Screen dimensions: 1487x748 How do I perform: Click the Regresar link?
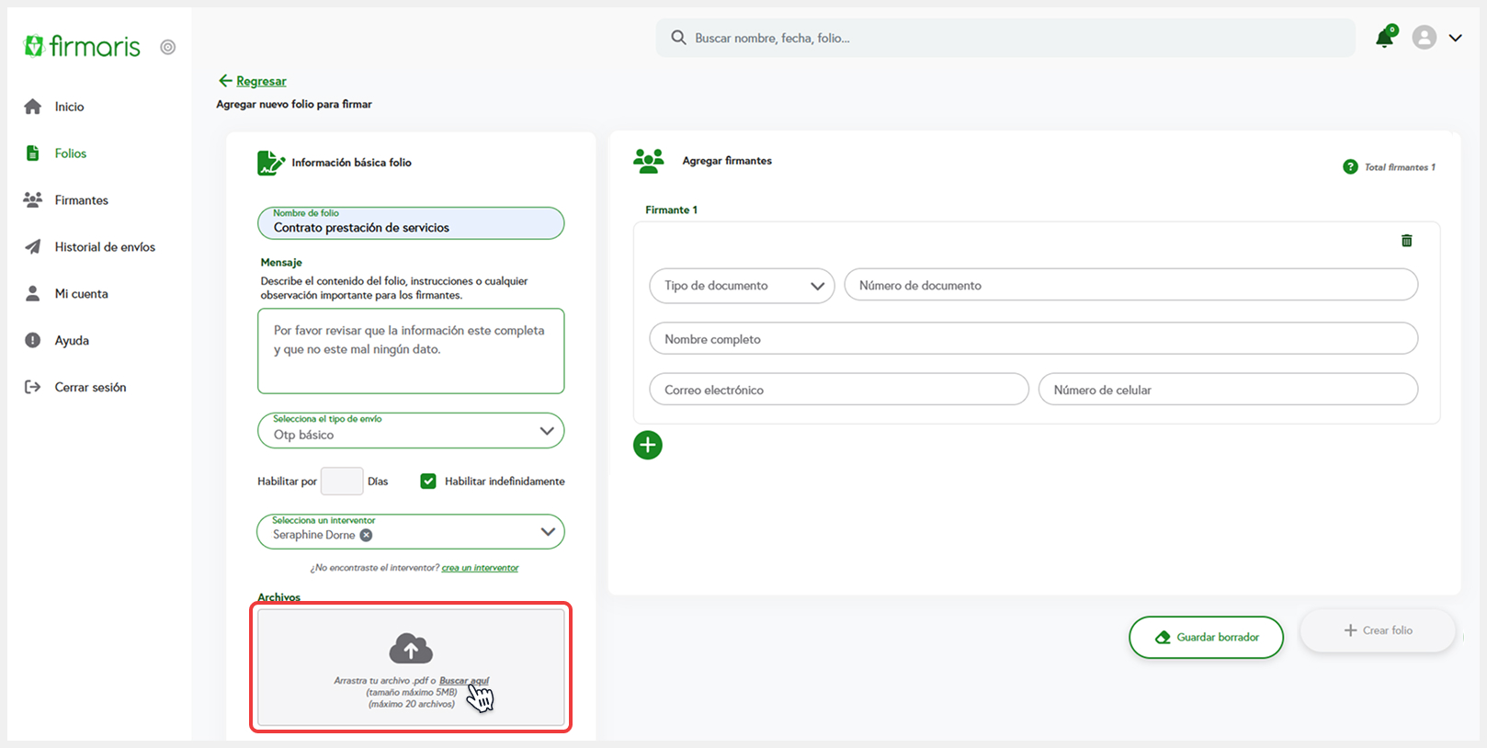pyautogui.click(x=260, y=81)
